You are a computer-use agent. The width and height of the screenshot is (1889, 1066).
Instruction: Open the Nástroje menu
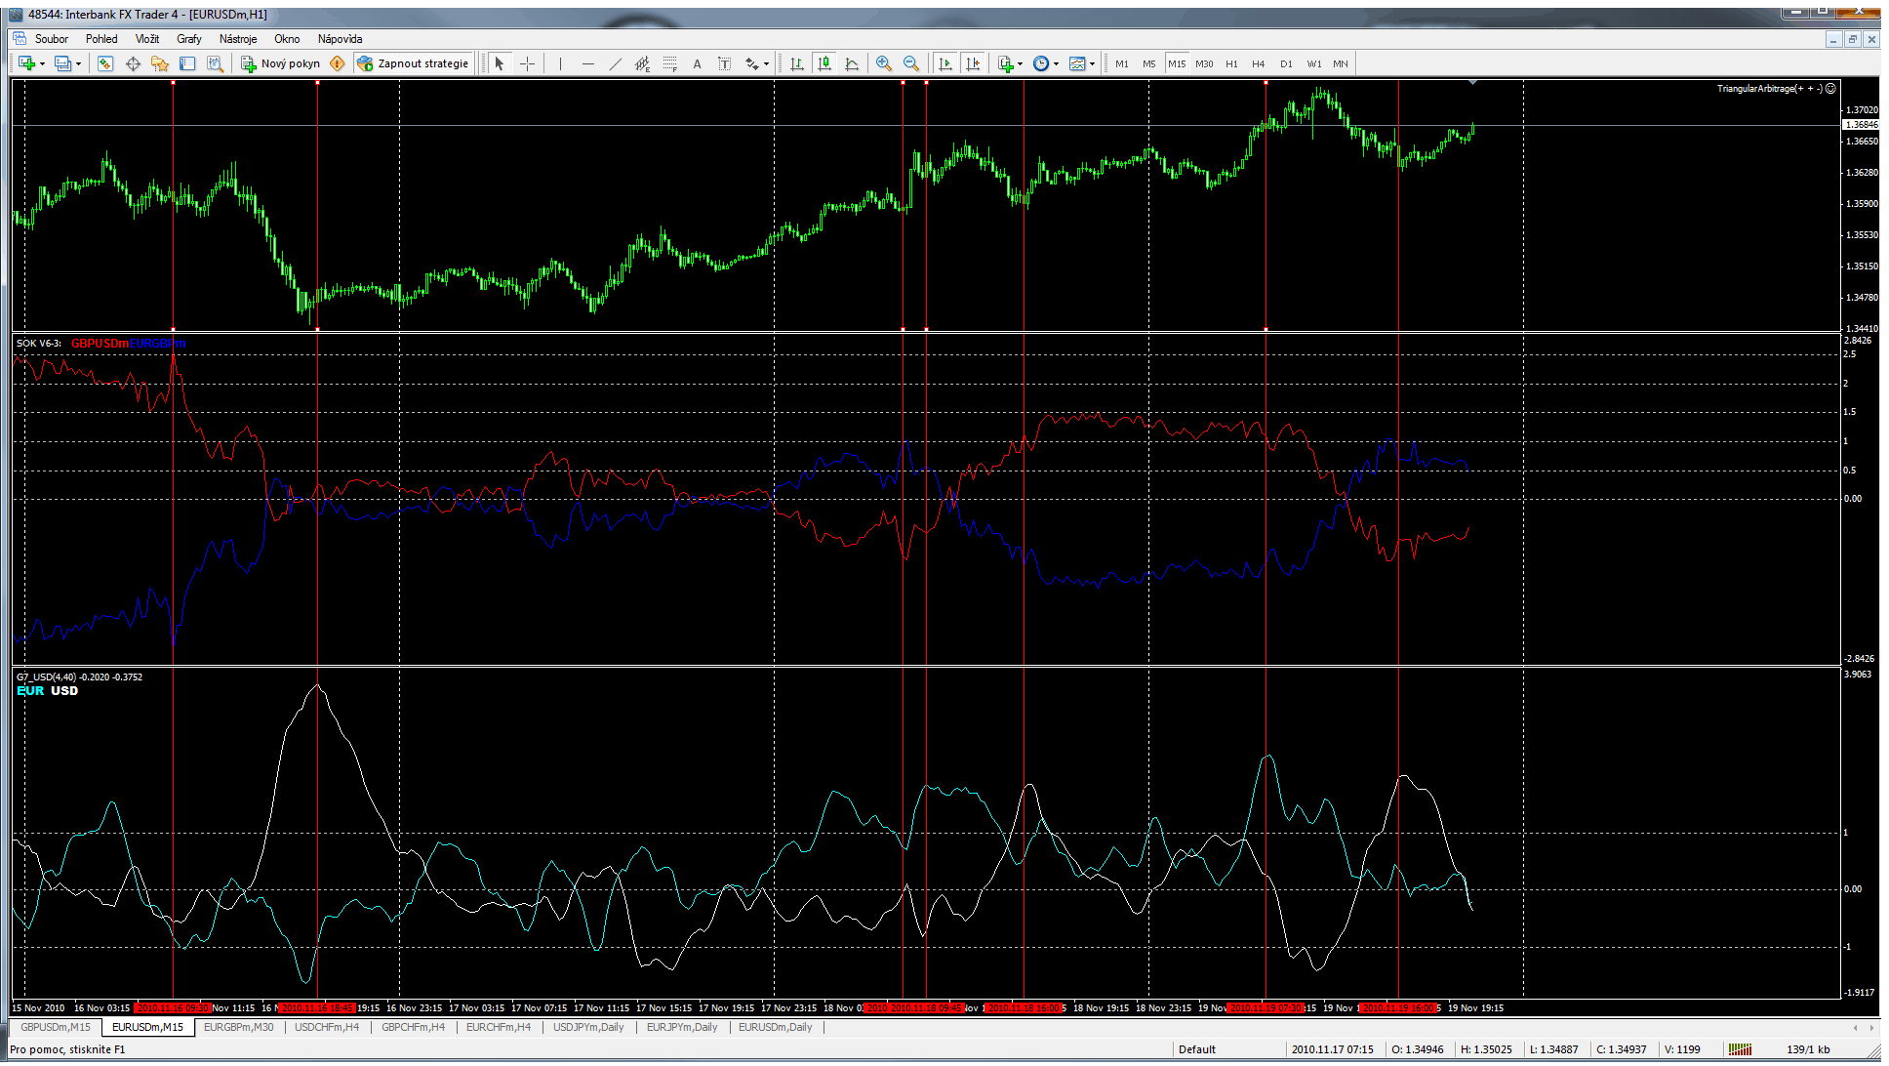click(x=237, y=39)
